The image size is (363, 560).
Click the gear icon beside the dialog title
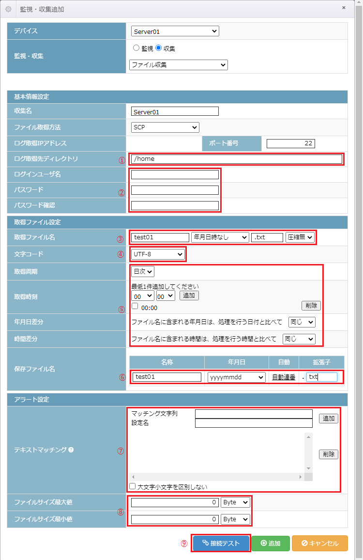click(9, 9)
